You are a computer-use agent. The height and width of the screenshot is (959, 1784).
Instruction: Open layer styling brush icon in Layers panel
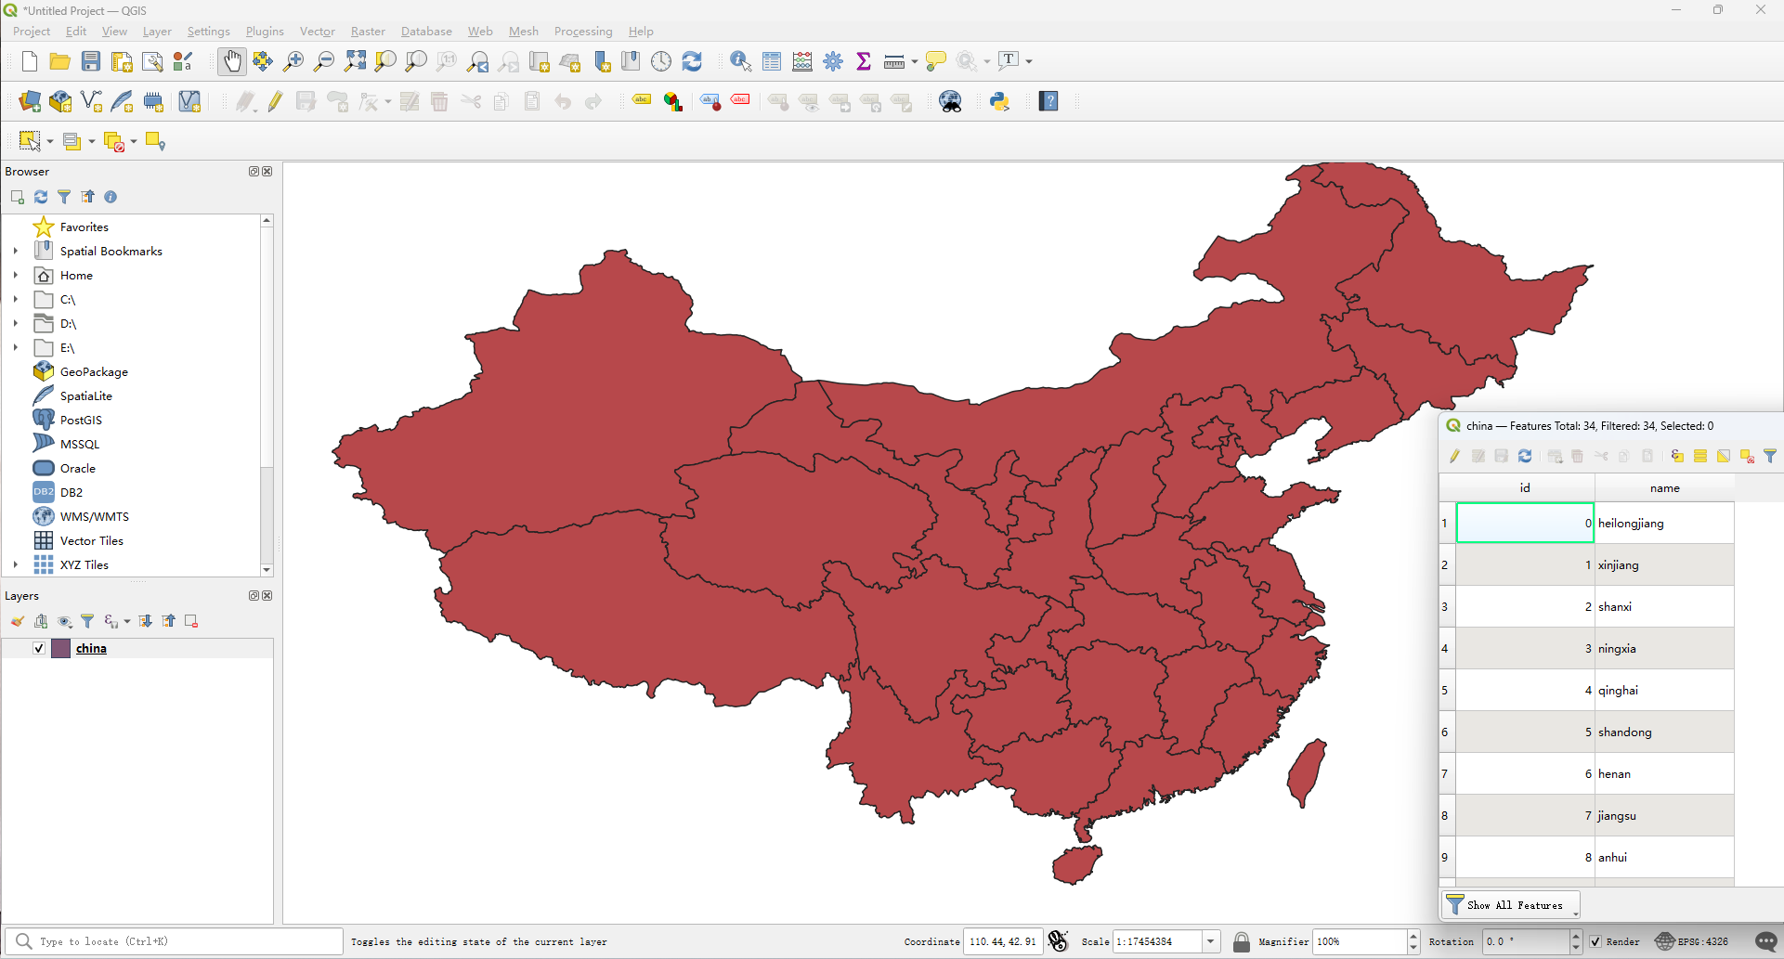pos(18,621)
